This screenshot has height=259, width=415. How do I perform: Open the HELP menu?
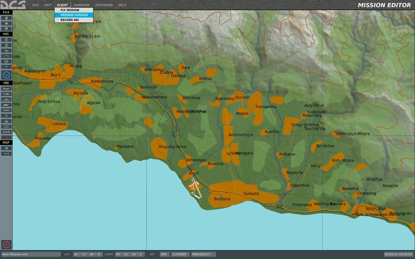(x=122, y=5)
